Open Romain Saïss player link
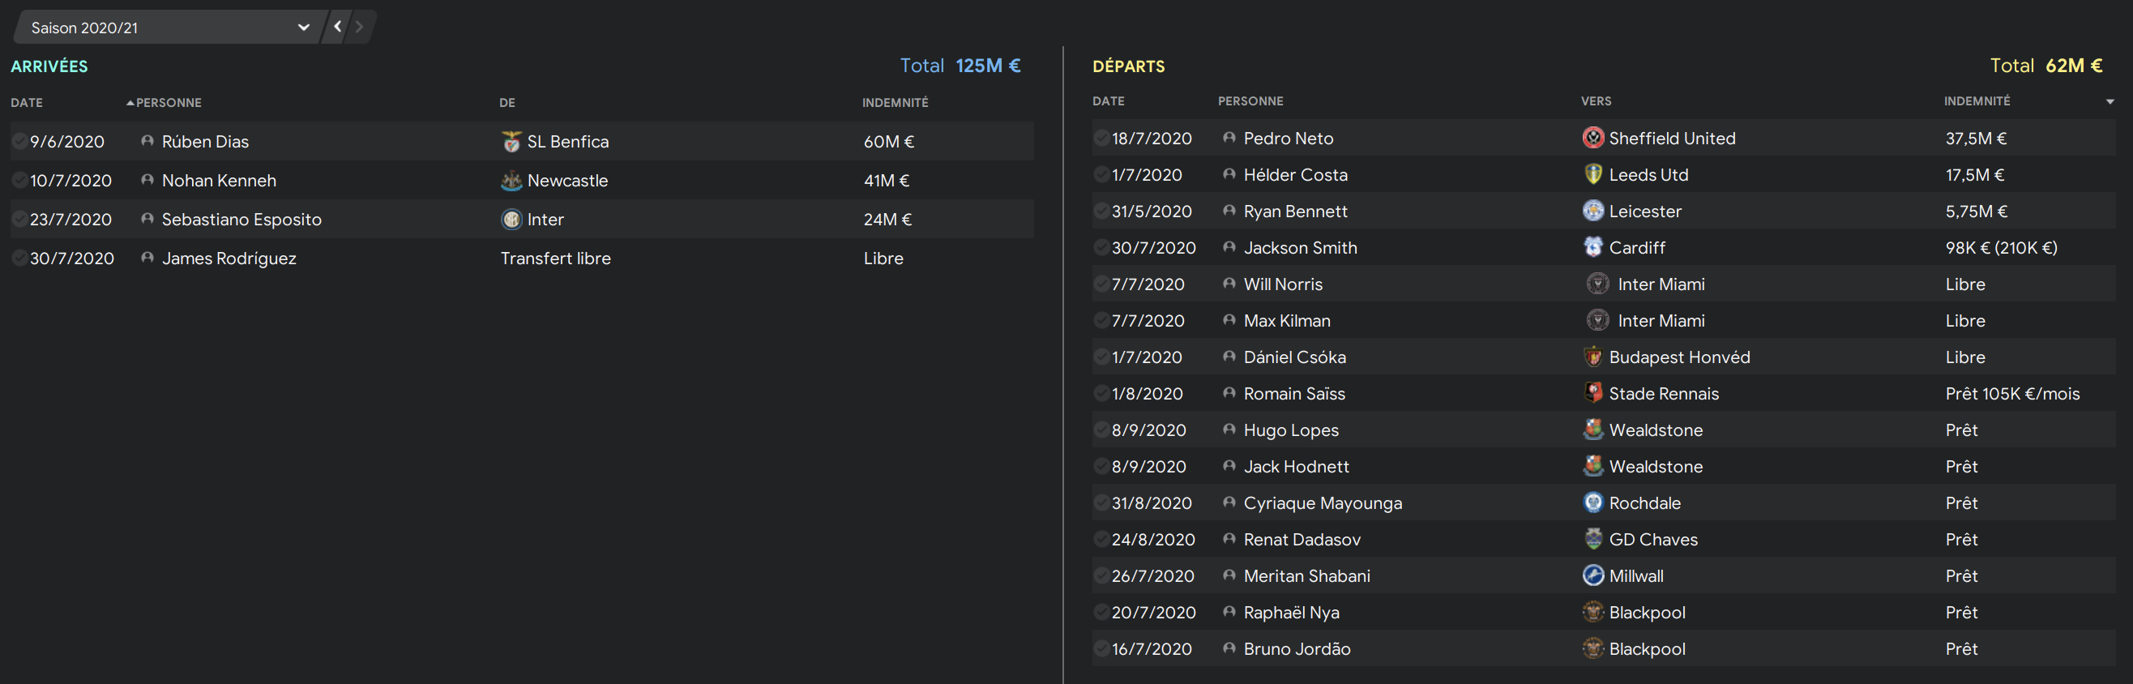Screen dimensions: 2133x684 click(1293, 393)
